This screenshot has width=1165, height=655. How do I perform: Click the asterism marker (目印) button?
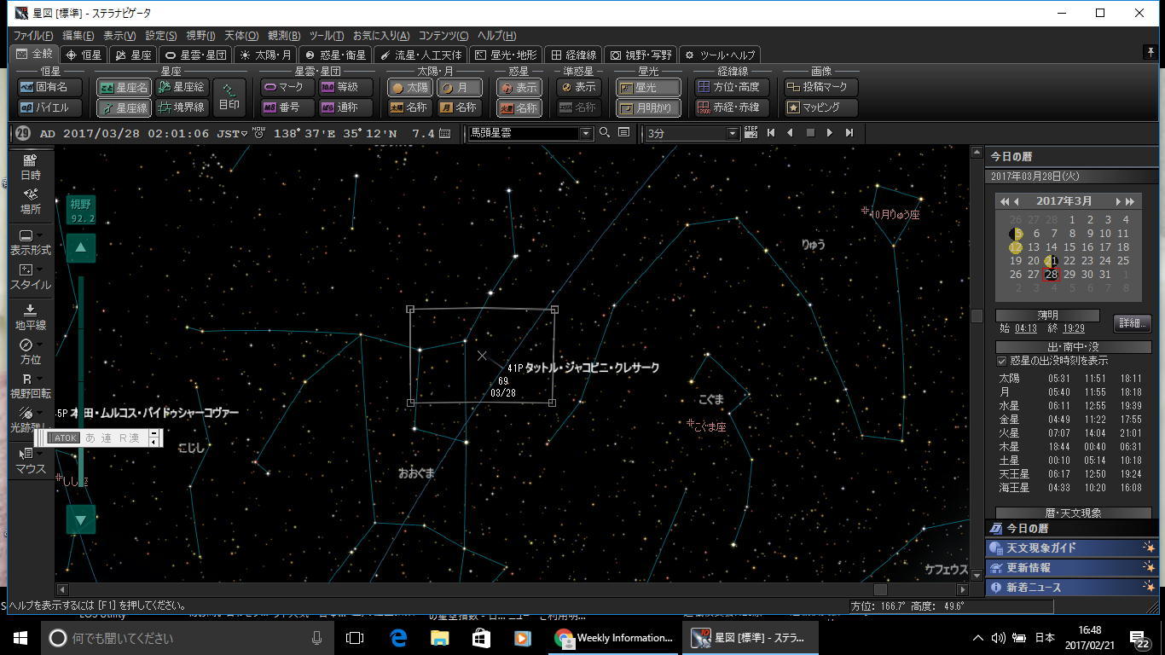(229, 97)
